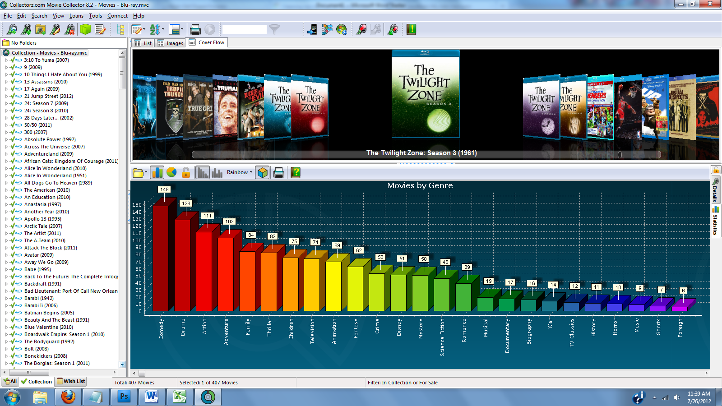Click the No Folders button
The height and width of the screenshot is (406, 722).
coord(20,43)
